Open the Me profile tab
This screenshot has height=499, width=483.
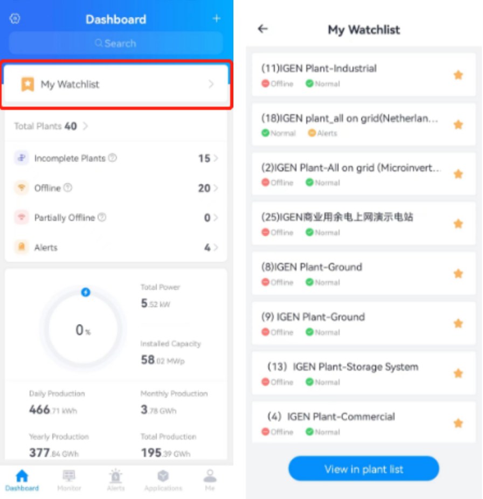coord(210,480)
